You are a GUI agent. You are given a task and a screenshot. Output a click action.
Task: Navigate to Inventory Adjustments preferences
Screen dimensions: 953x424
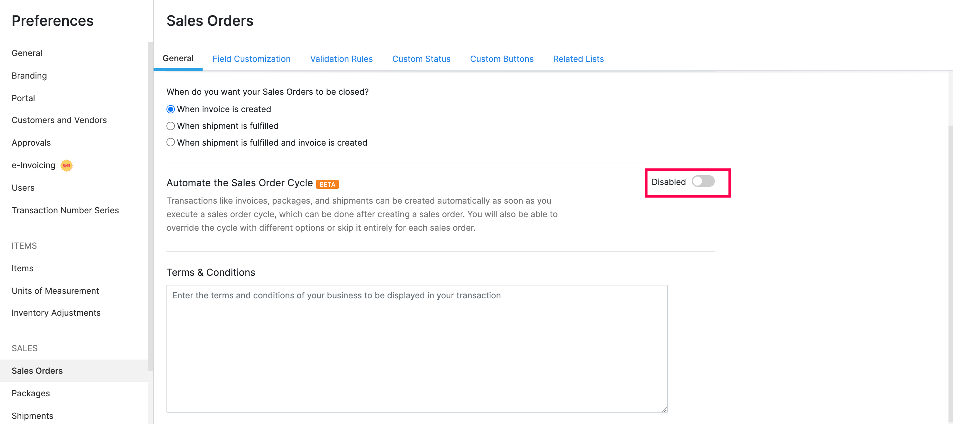tap(56, 313)
